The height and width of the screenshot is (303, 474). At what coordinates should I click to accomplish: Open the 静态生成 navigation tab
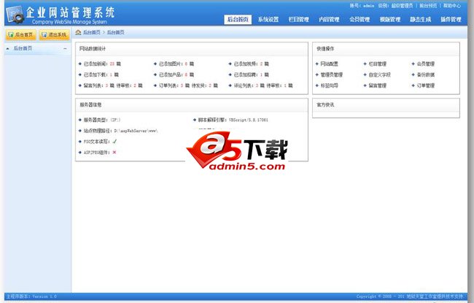[421, 20]
